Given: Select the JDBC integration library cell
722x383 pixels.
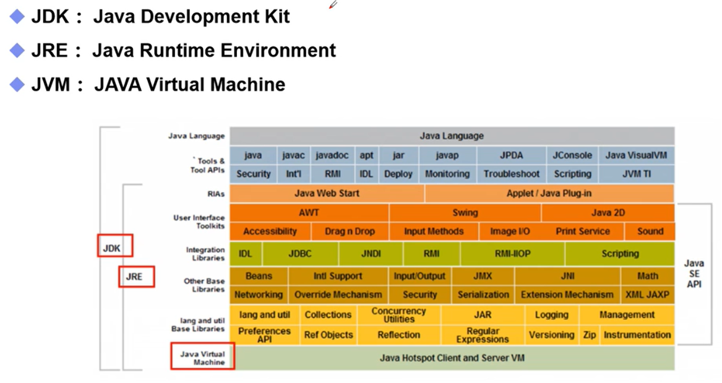Looking at the screenshot, I should coord(300,254).
